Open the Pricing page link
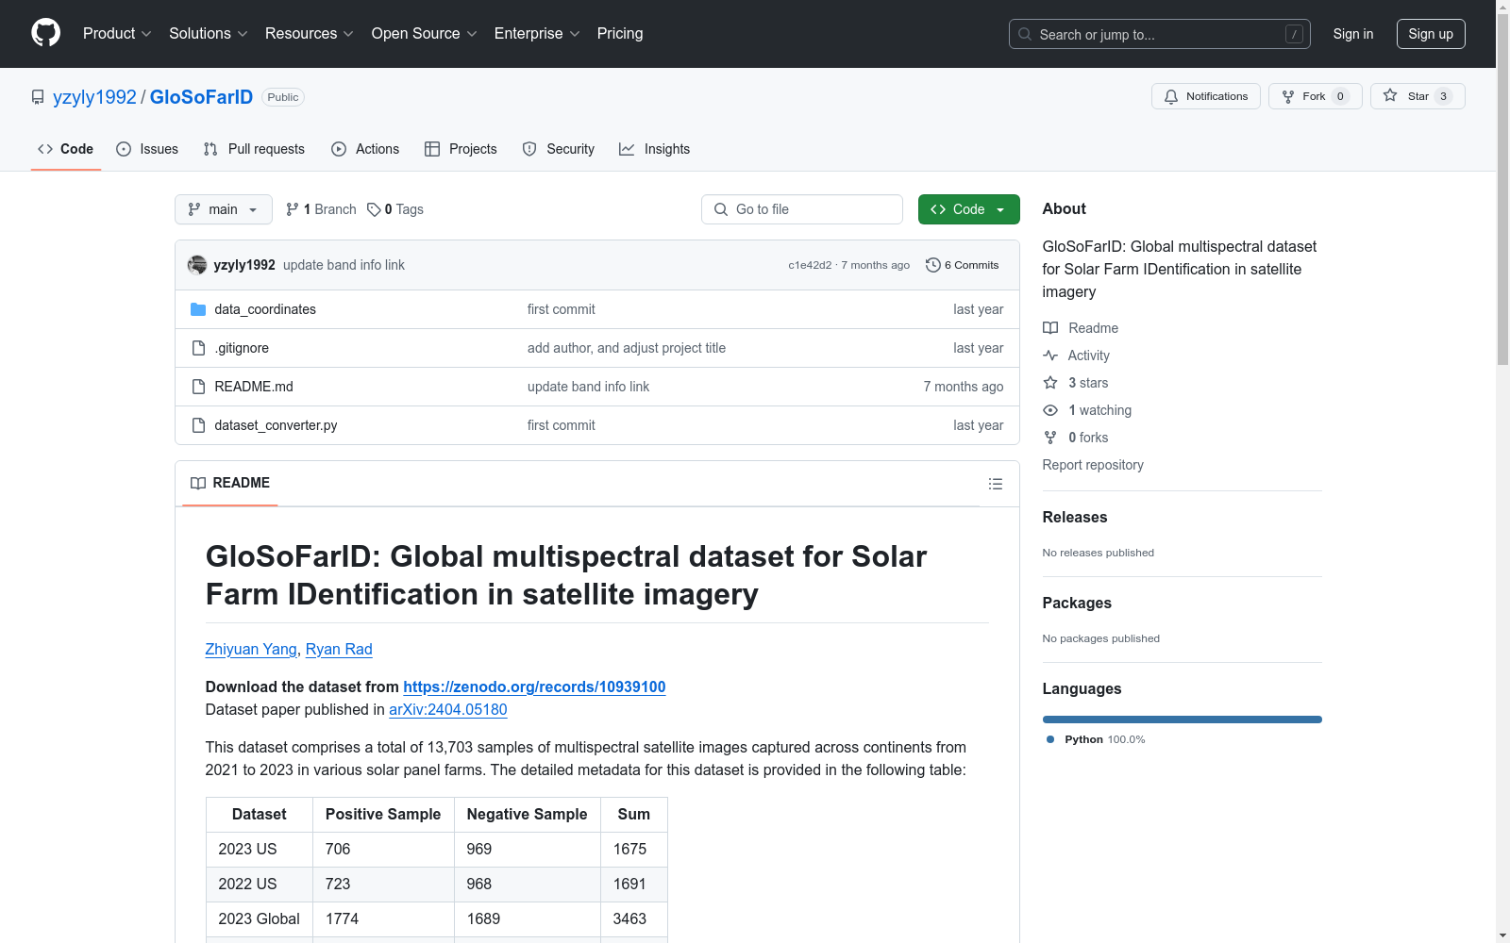The width and height of the screenshot is (1510, 943). tap(620, 33)
